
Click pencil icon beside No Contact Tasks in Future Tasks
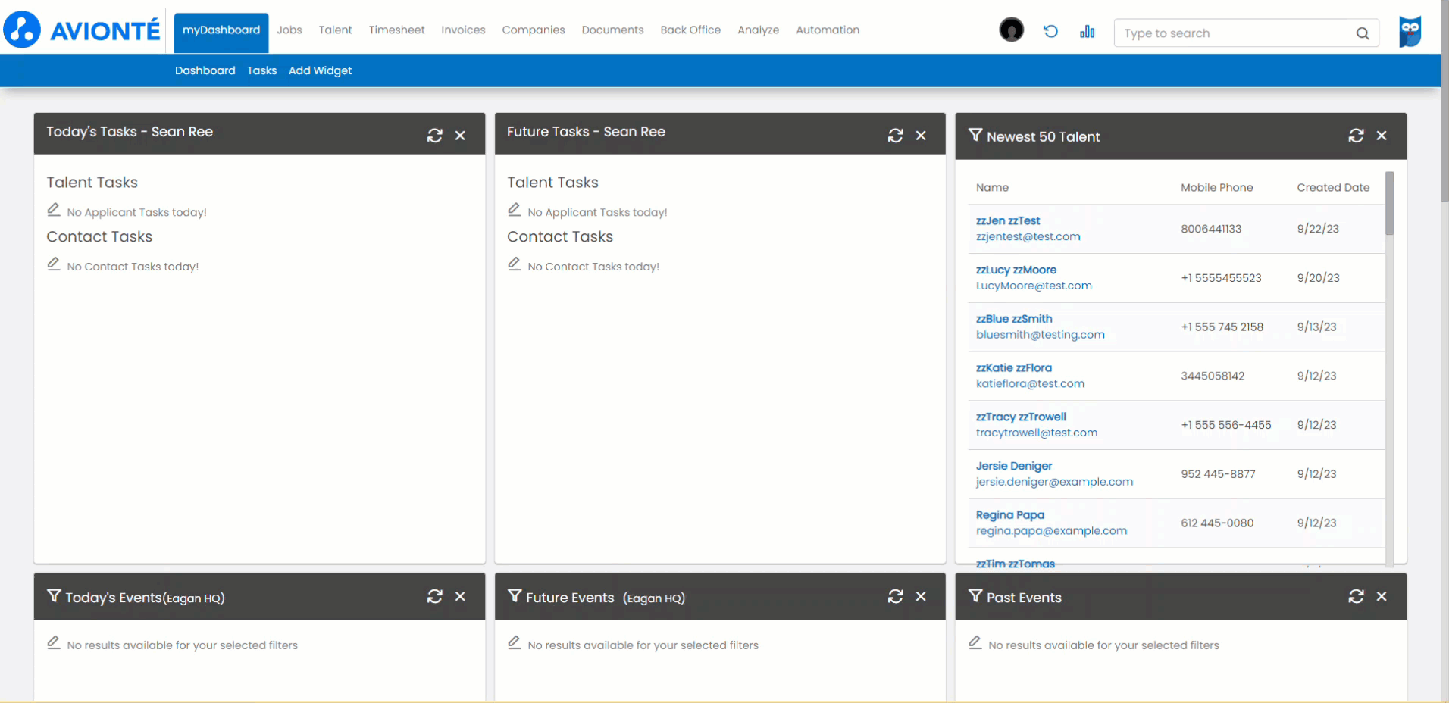(x=515, y=264)
